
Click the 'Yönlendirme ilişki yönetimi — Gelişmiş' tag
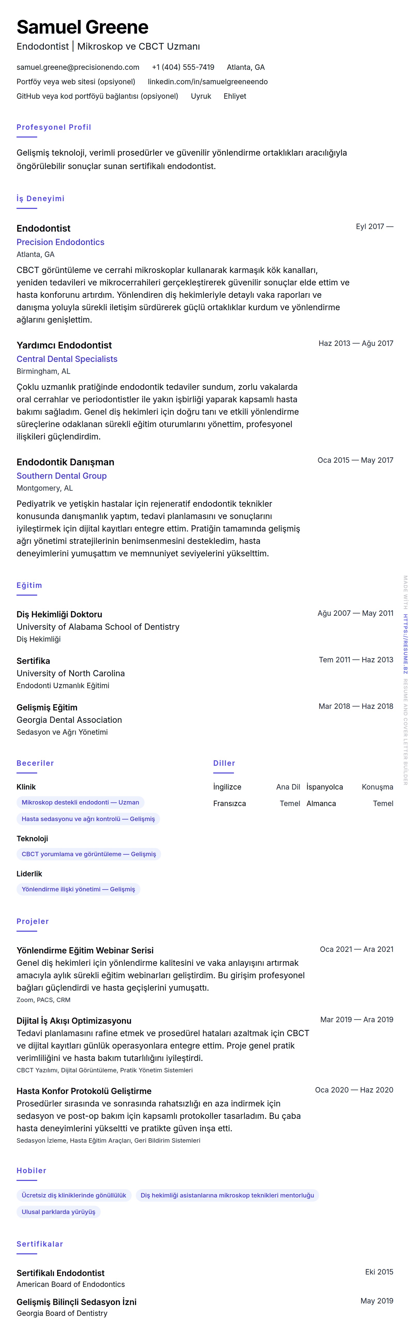click(78, 889)
